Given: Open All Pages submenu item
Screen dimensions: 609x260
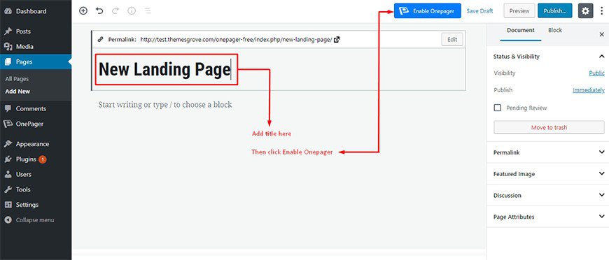Looking at the screenshot, I should click(17, 79).
